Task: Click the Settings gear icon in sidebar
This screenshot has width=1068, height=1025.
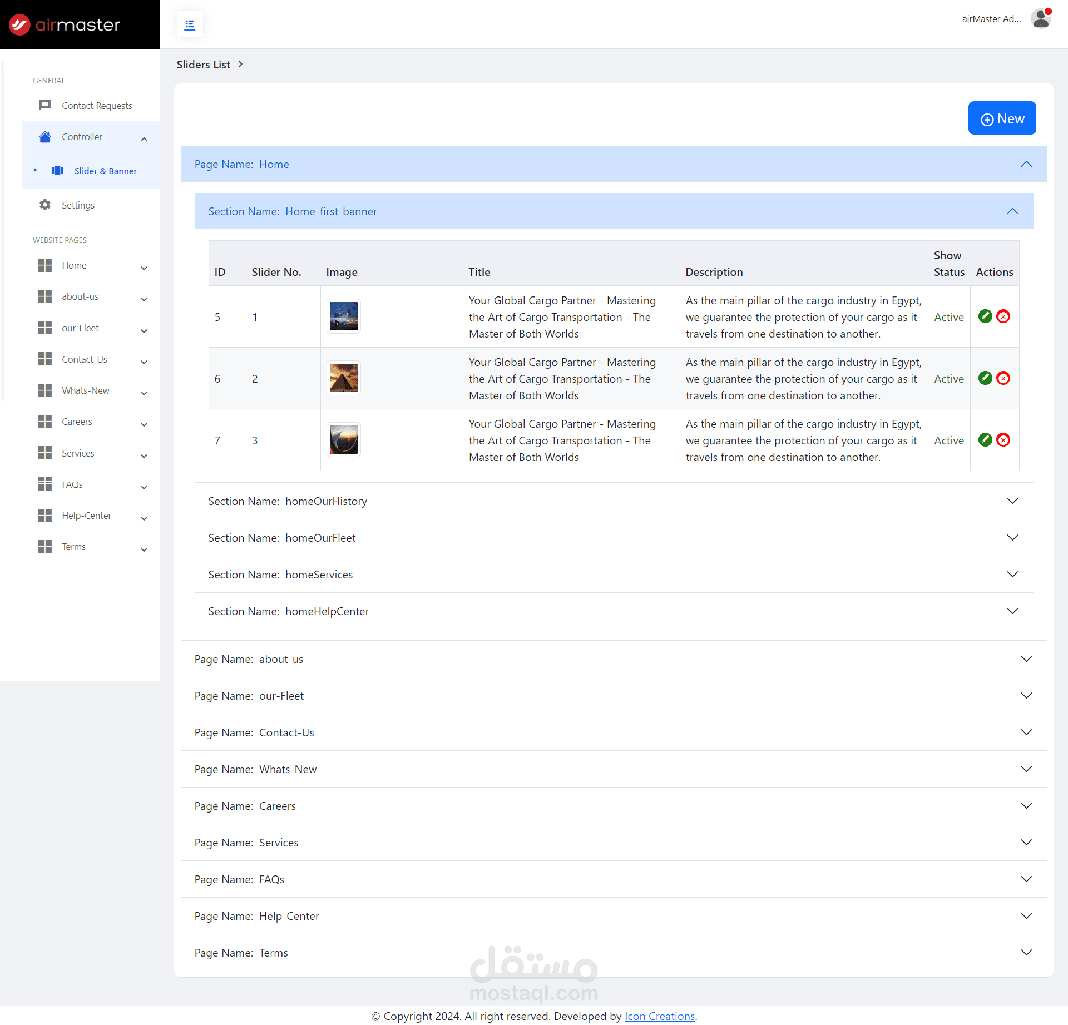Action: pos(45,205)
